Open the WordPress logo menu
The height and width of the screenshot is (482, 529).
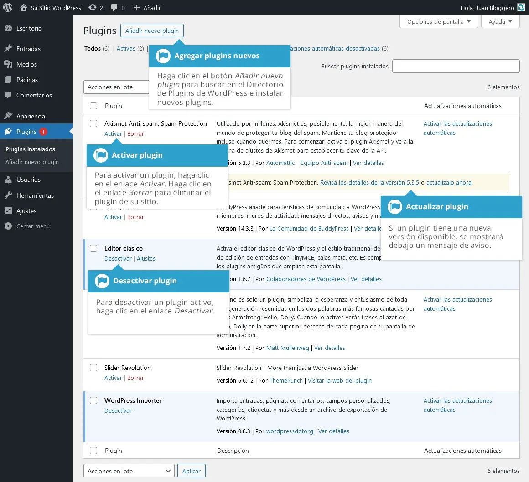8,7
